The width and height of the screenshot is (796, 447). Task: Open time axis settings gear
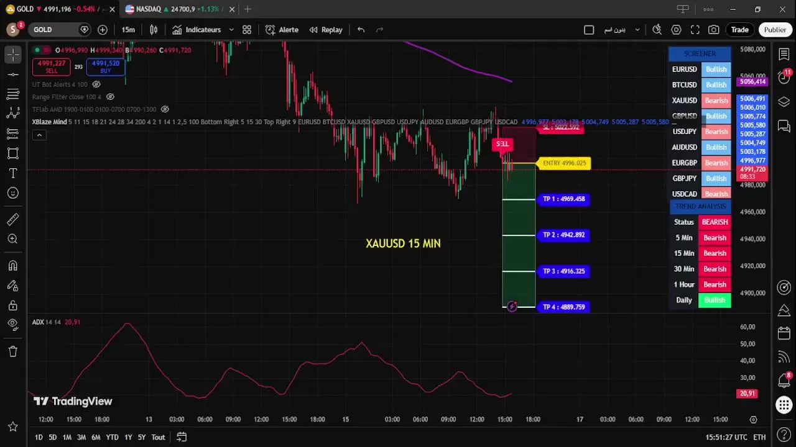click(x=753, y=420)
